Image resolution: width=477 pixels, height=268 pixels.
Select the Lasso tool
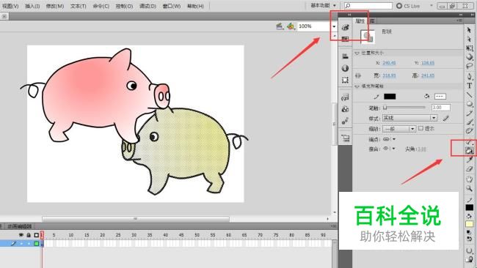click(x=470, y=66)
